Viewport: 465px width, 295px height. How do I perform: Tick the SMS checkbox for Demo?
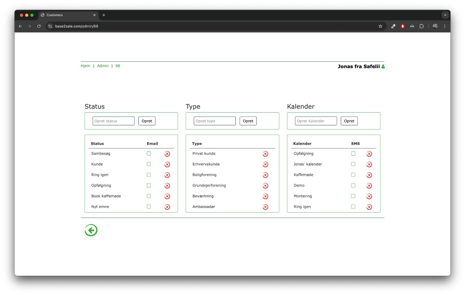tap(353, 185)
